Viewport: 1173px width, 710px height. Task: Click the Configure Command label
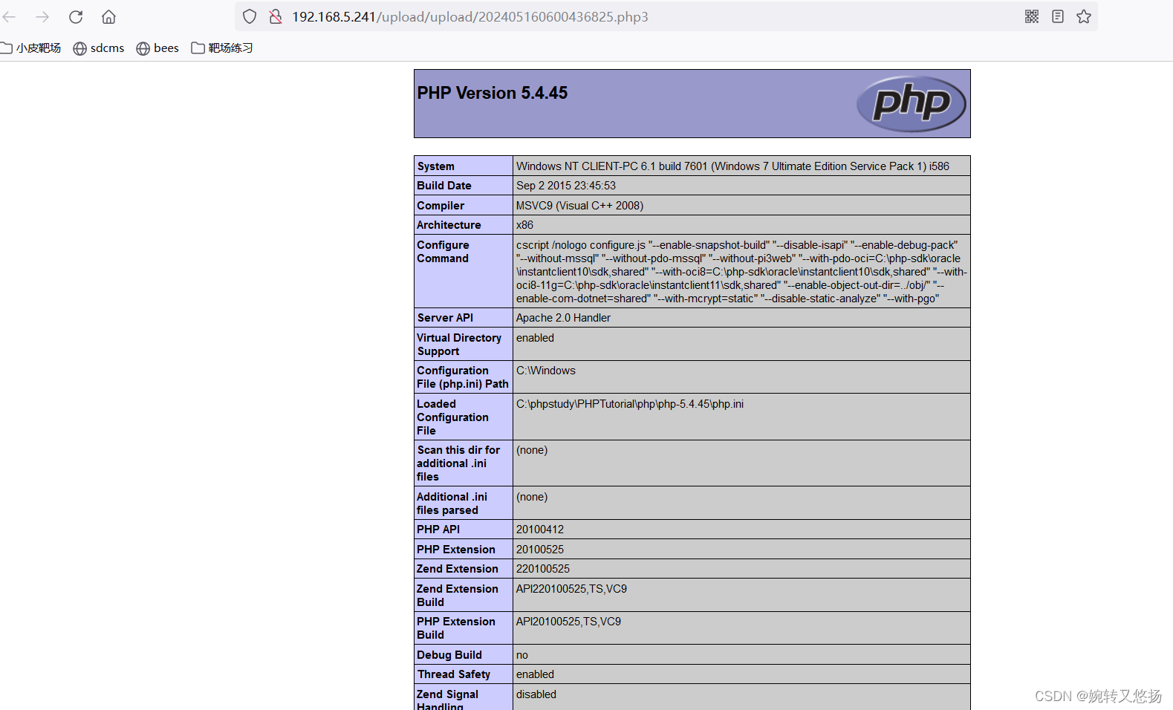(443, 252)
